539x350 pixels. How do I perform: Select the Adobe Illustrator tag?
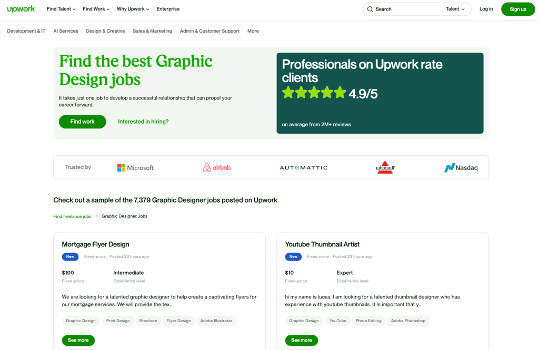(x=216, y=321)
